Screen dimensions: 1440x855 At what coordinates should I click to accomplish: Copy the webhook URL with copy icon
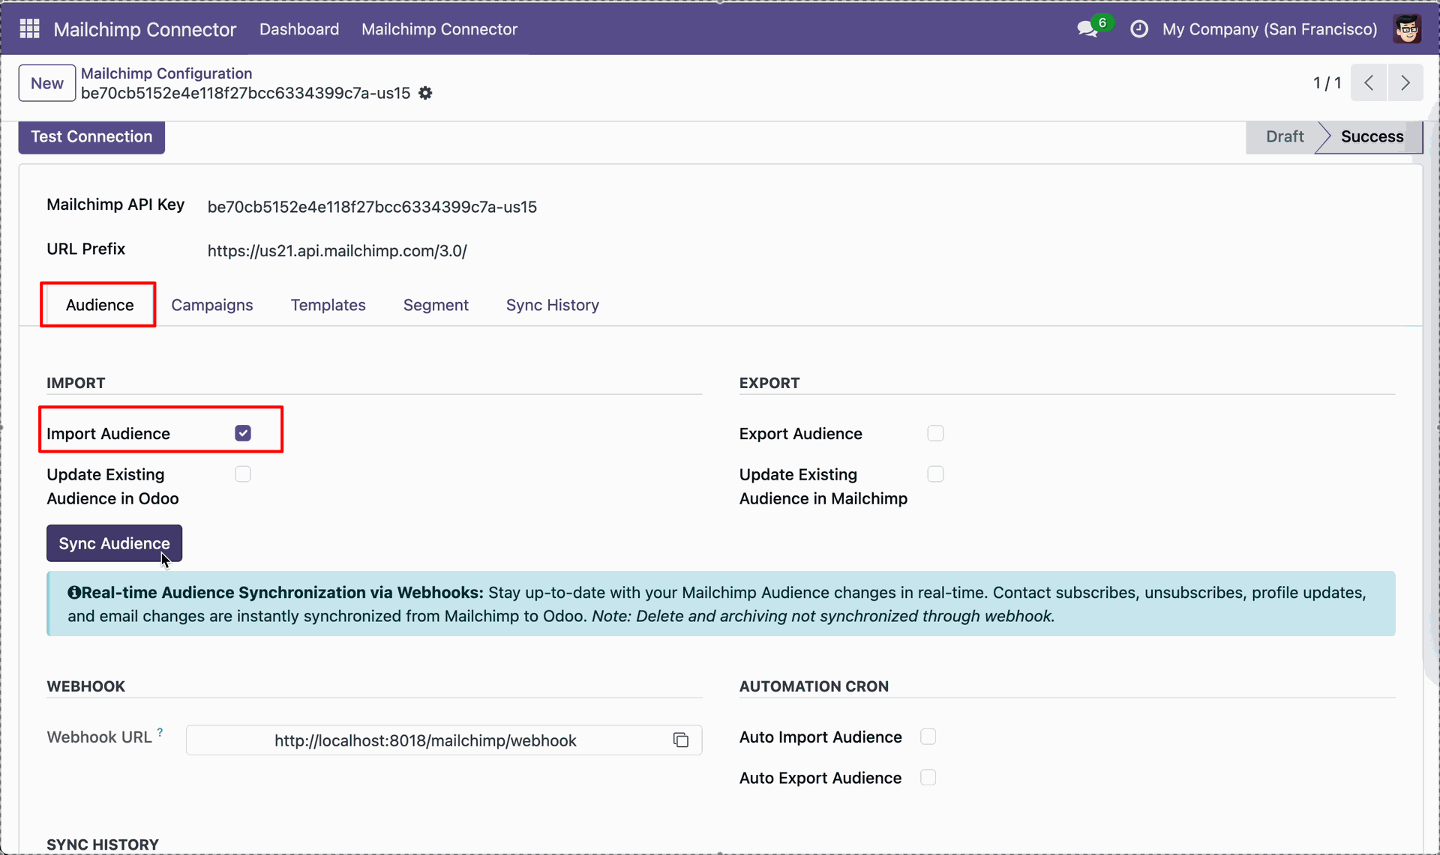coord(680,740)
